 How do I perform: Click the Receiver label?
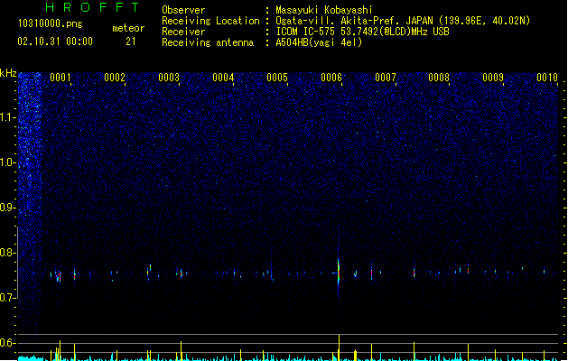(183, 32)
